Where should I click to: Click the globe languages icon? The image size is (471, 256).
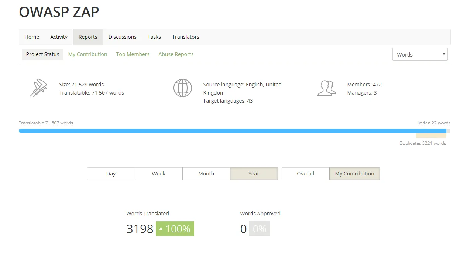click(x=183, y=88)
